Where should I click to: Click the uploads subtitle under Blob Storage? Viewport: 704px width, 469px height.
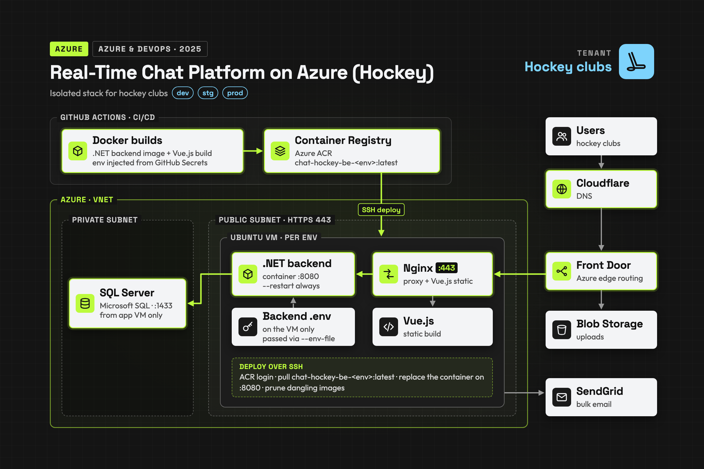click(590, 337)
